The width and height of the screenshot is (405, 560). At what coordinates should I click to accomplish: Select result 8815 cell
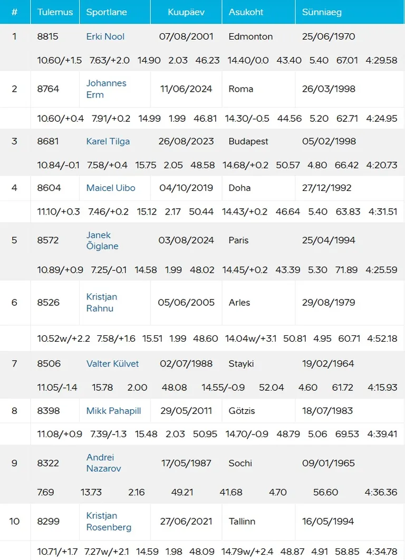click(48, 37)
